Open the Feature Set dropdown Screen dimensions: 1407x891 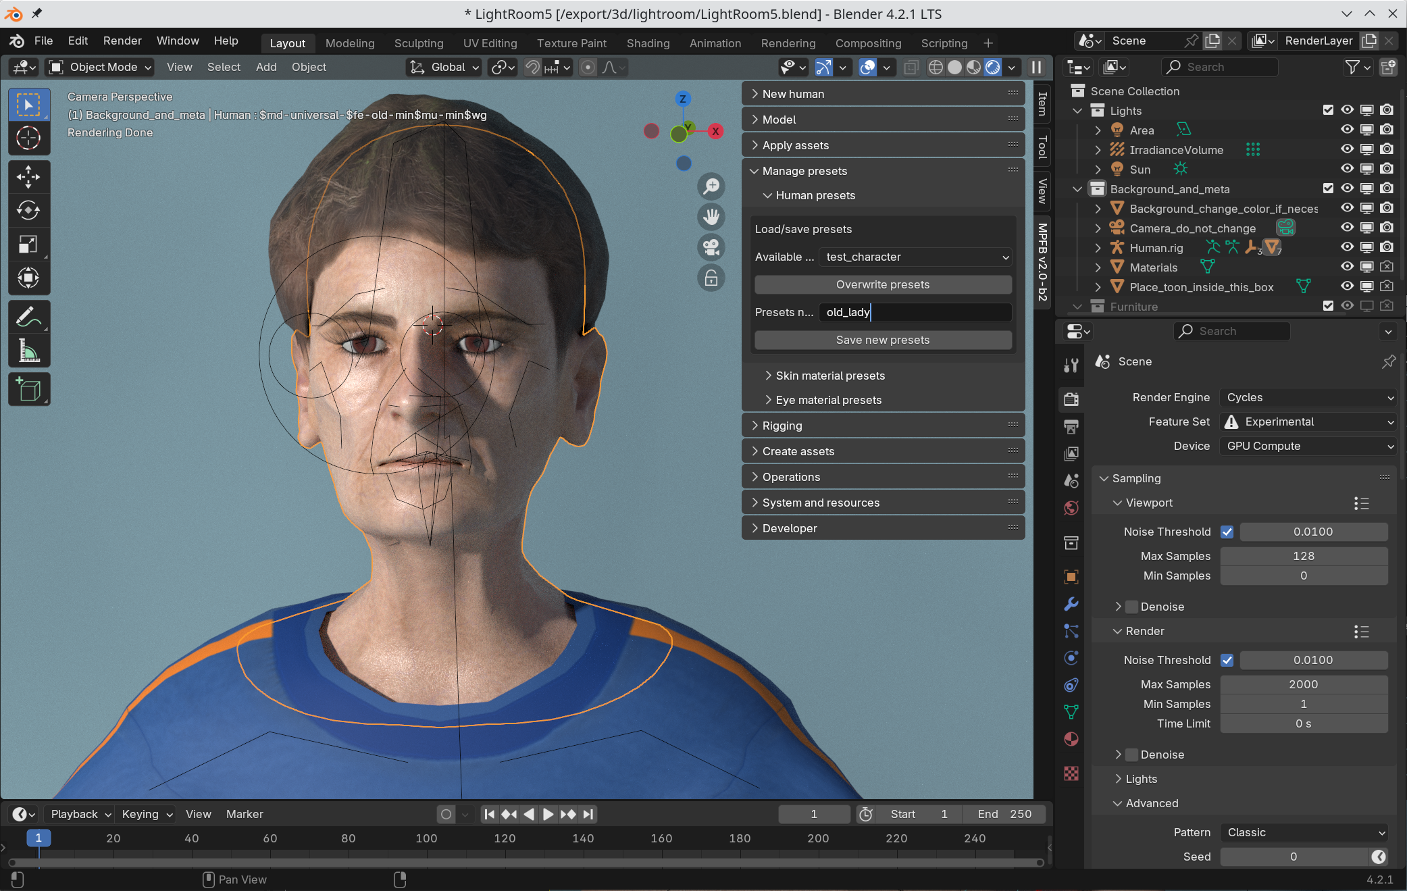pos(1308,422)
